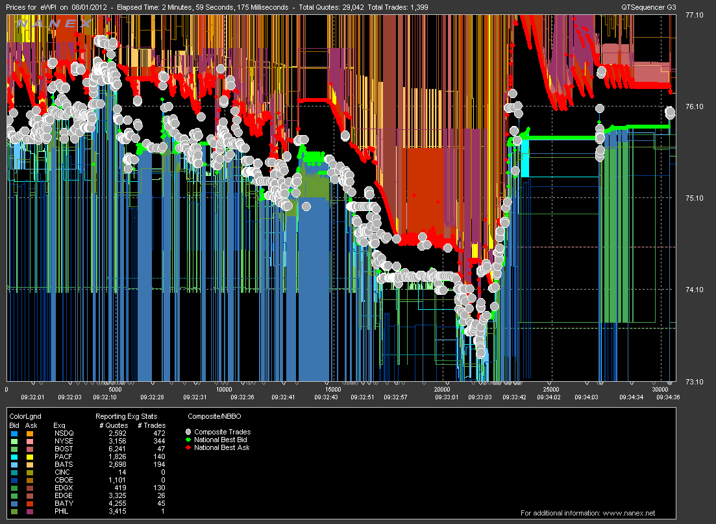Image resolution: width=716 pixels, height=524 pixels.
Task: Click the 75.10 price axis label
Action: pos(695,198)
